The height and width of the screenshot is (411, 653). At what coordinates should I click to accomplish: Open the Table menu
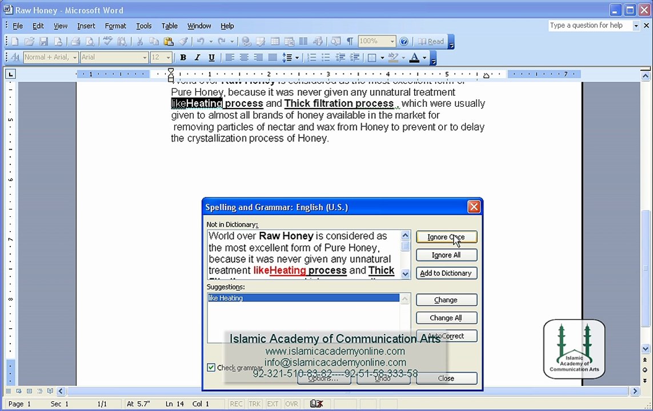[170, 26]
